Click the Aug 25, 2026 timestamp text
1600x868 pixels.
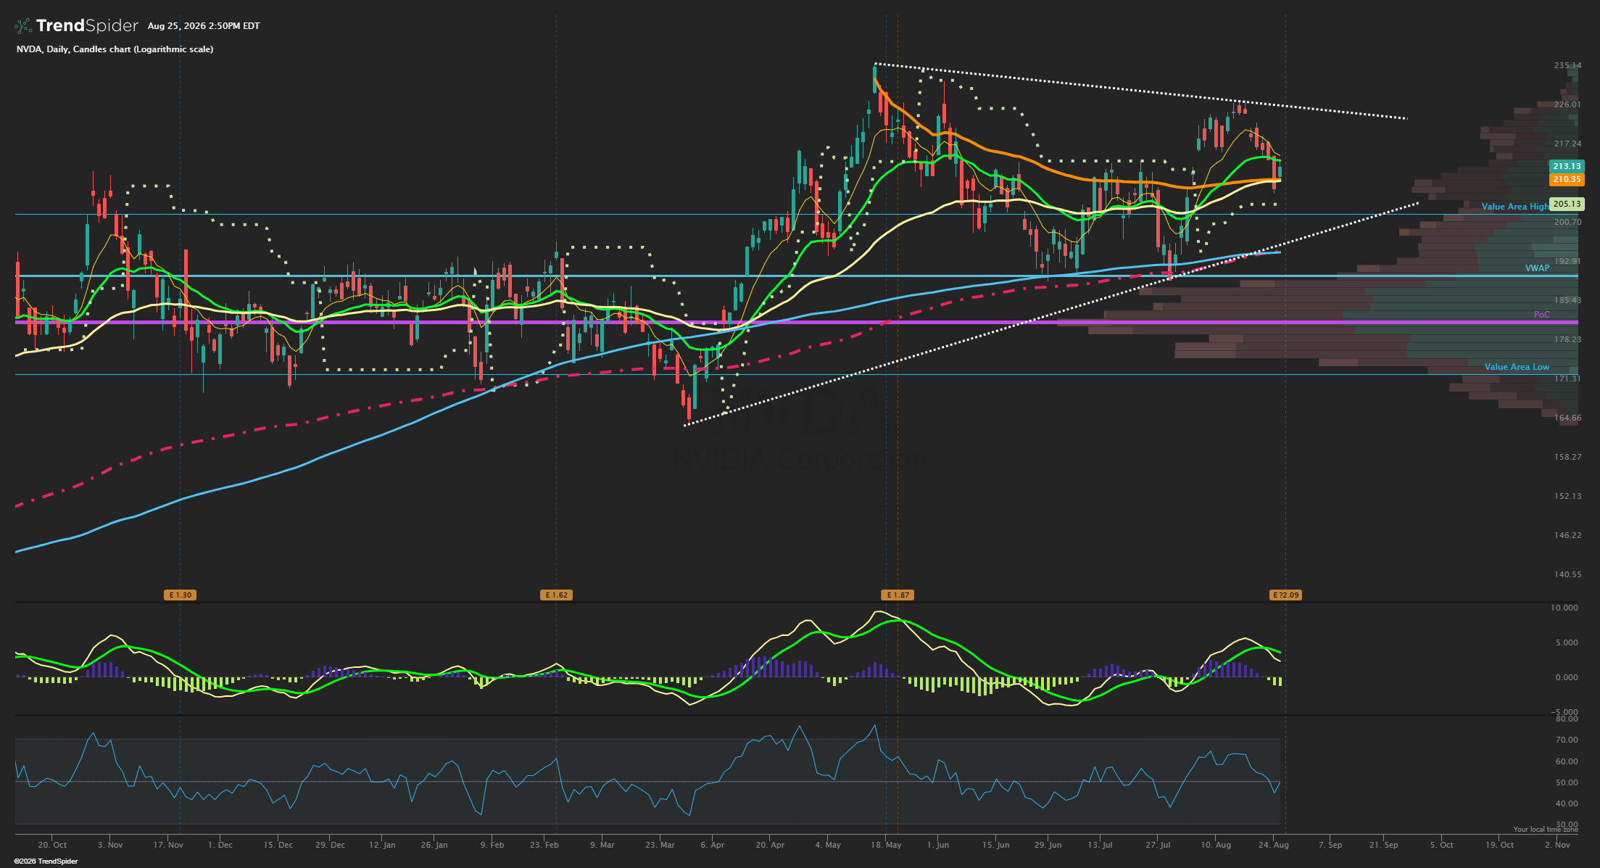pyautogui.click(x=204, y=26)
